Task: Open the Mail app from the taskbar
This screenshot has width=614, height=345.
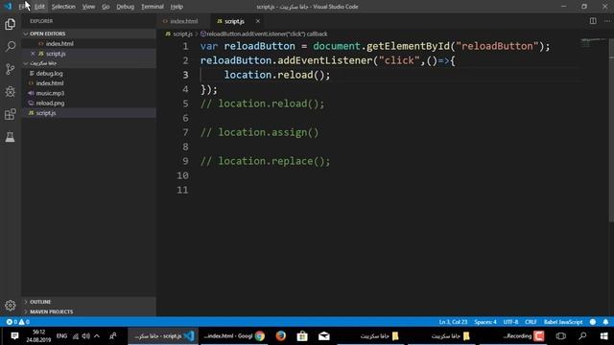Action: [324, 336]
